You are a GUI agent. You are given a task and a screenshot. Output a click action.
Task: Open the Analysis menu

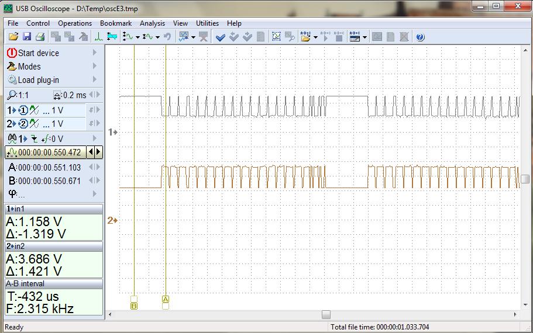152,23
